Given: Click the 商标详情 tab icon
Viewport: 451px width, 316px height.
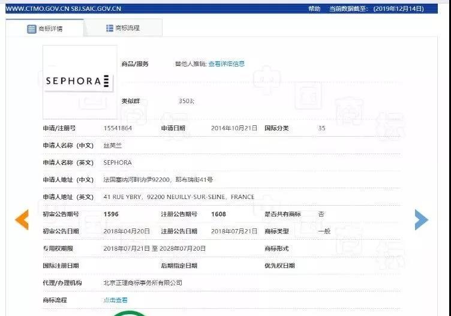Looking at the screenshot, I should [x=32, y=29].
